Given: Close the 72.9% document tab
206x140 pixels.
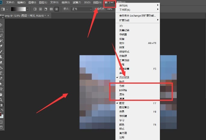Looking at the screenshot, I should click(x=48, y=16).
